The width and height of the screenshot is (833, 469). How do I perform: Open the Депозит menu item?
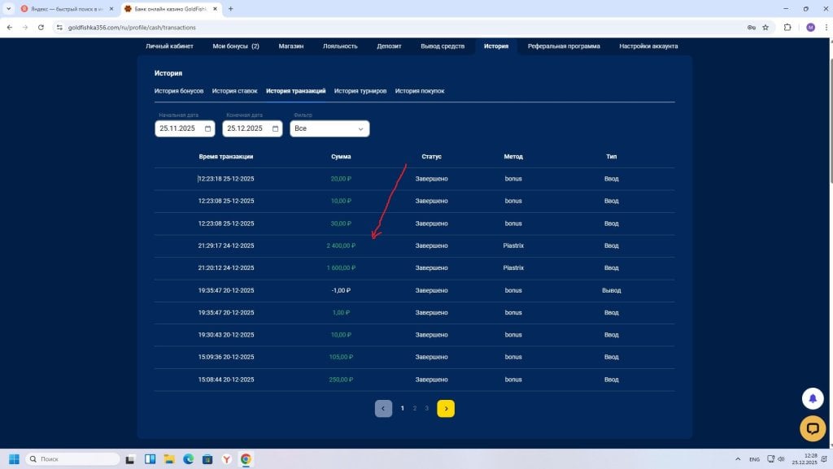point(389,46)
